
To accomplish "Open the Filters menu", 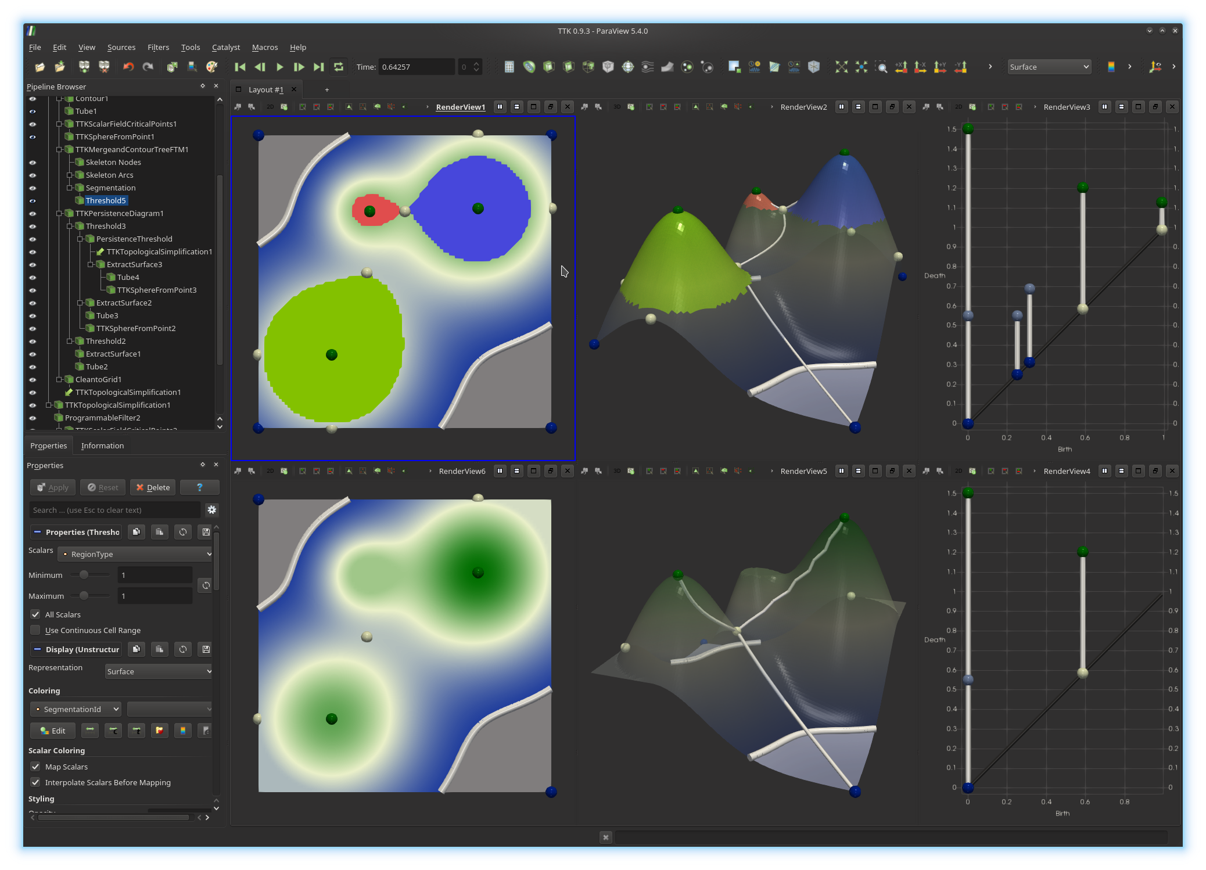I will [158, 48].
